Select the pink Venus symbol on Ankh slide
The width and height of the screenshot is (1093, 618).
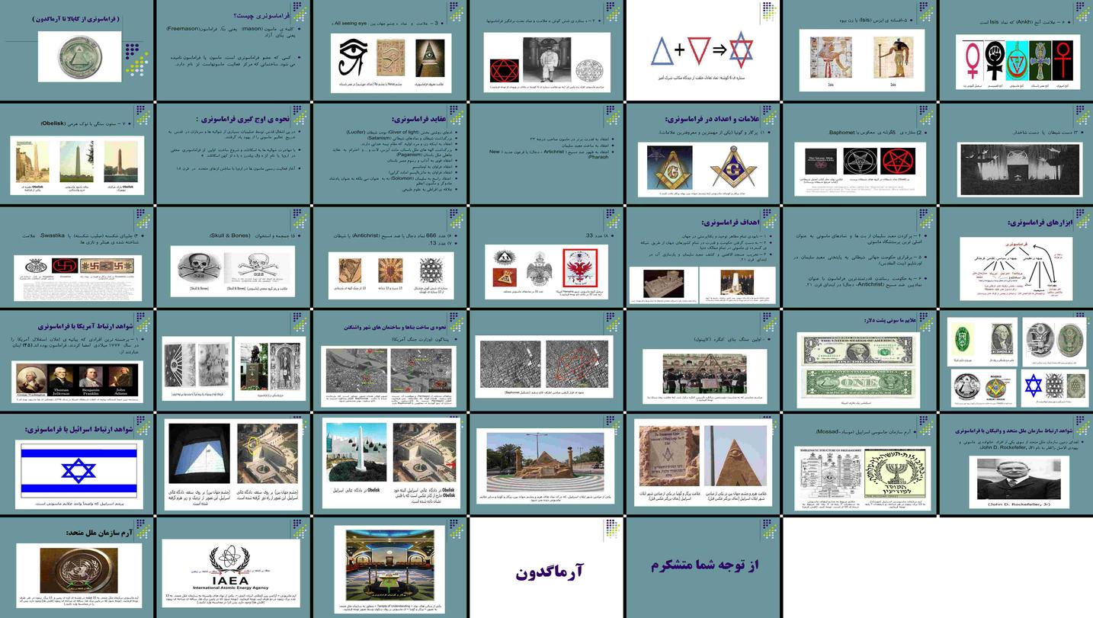tap(973, 59)
